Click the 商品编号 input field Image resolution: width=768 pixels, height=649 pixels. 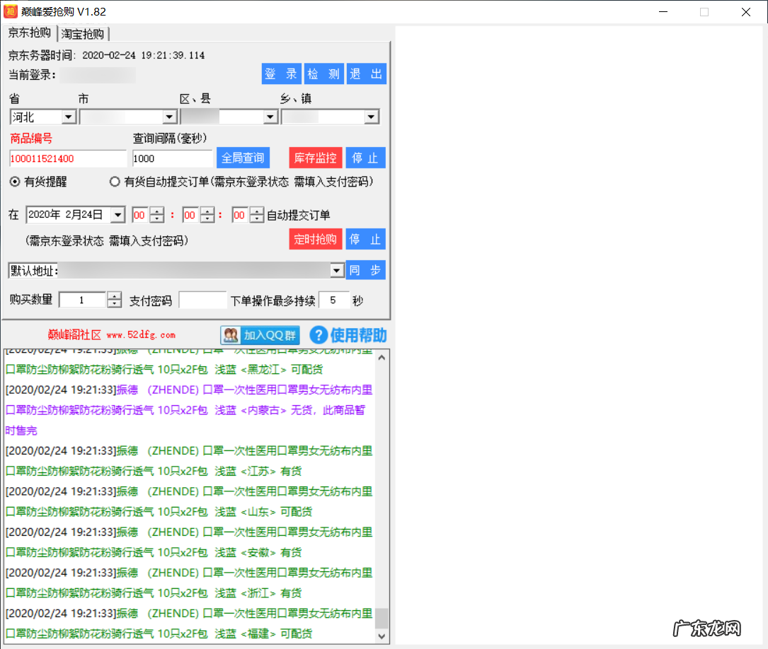coord(68,158)
